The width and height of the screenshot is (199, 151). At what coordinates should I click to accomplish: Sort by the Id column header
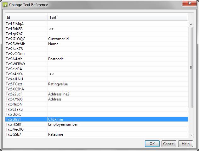26,18
